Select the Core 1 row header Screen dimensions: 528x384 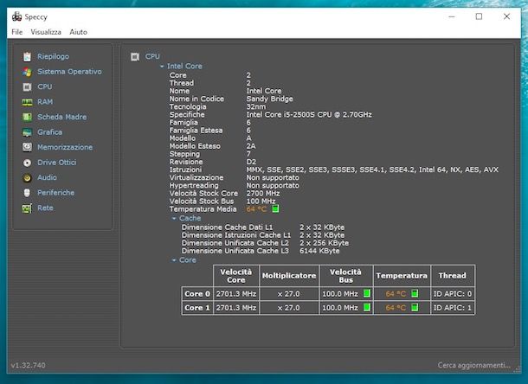click(x=197, y=308)
